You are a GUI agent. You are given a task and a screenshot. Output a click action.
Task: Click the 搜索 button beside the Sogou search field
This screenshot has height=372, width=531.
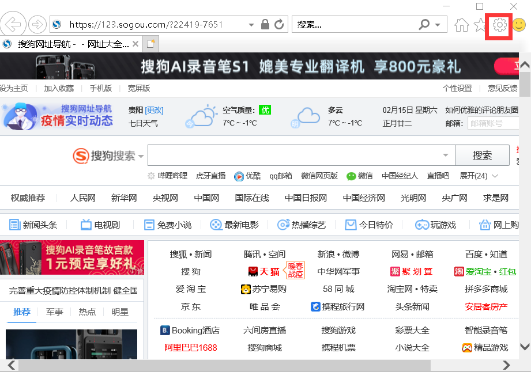click(x=482, y=155)
